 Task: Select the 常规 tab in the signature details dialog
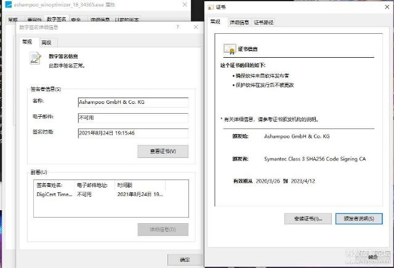[x=27, y=42]
